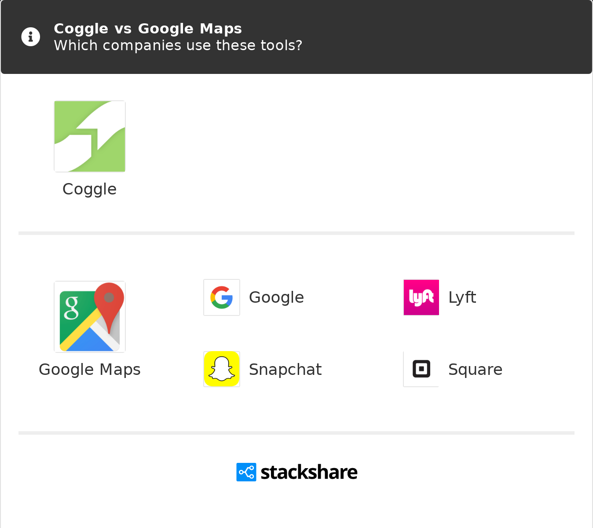The width and height of the screenshot is (593, 528).
Task: Select the Square company name
Action: (x=475, y=370)
